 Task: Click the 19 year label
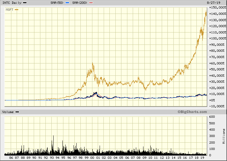pyautogui.click(x=202, y=158)
